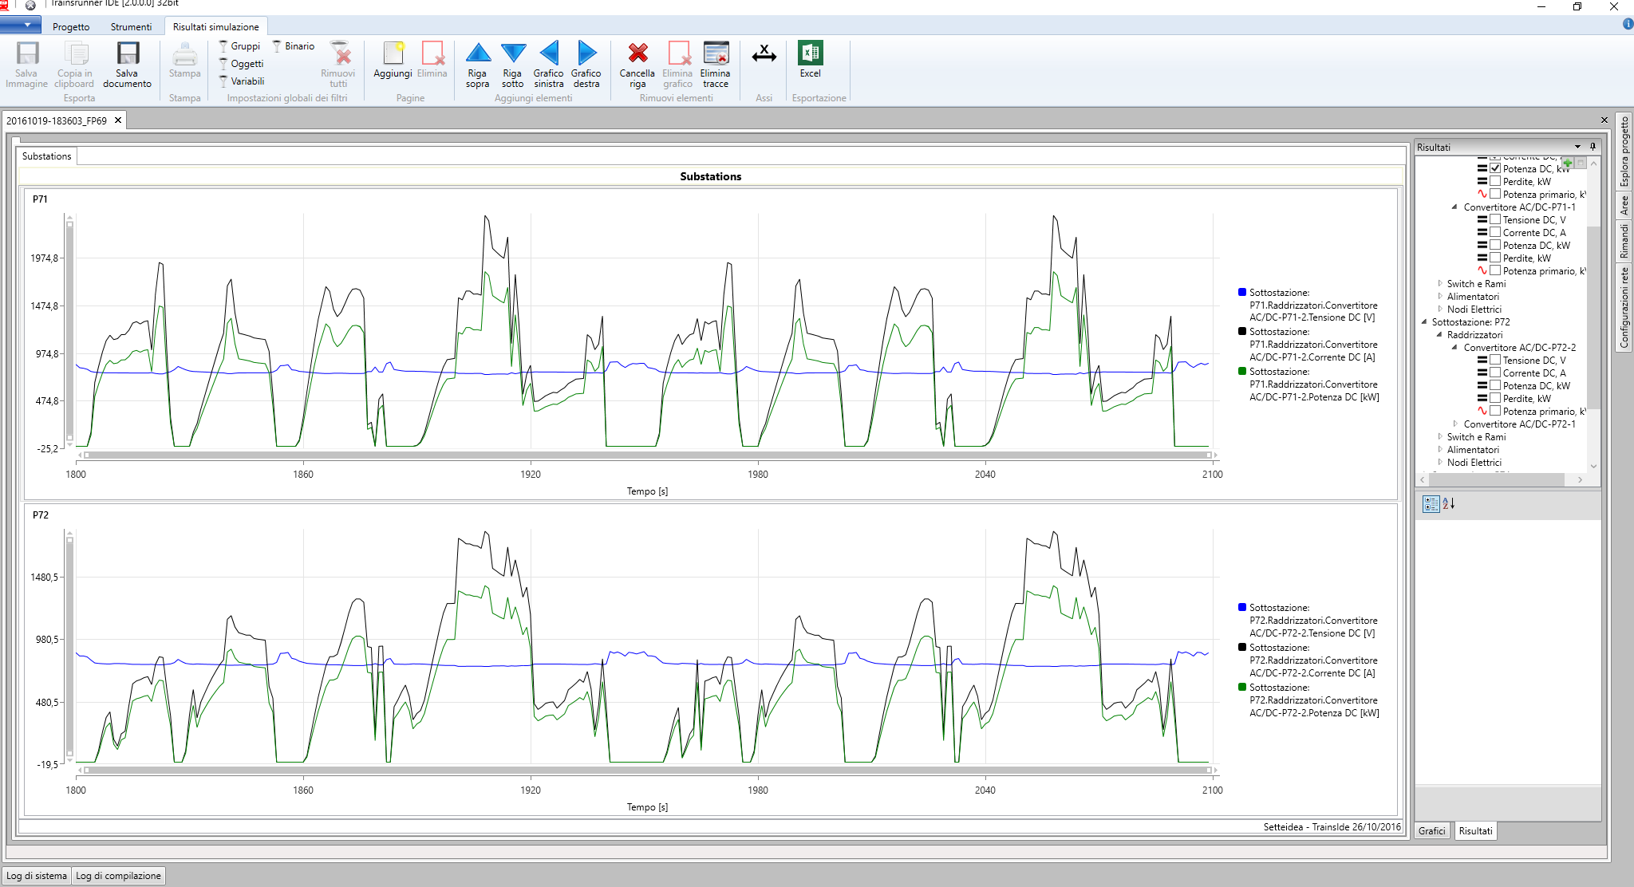Open the Strumenti ribbon tab
1634x887 pixels.
tap(131, 26)
